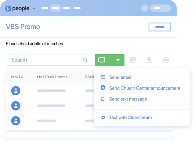This screenshot has width=195, height=141.
Task: Click the outlined button beside VBS Promo
Action: pos(160,27)
